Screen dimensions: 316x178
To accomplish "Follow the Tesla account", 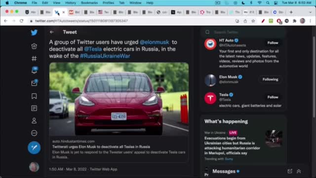I will tap(273, 97).
